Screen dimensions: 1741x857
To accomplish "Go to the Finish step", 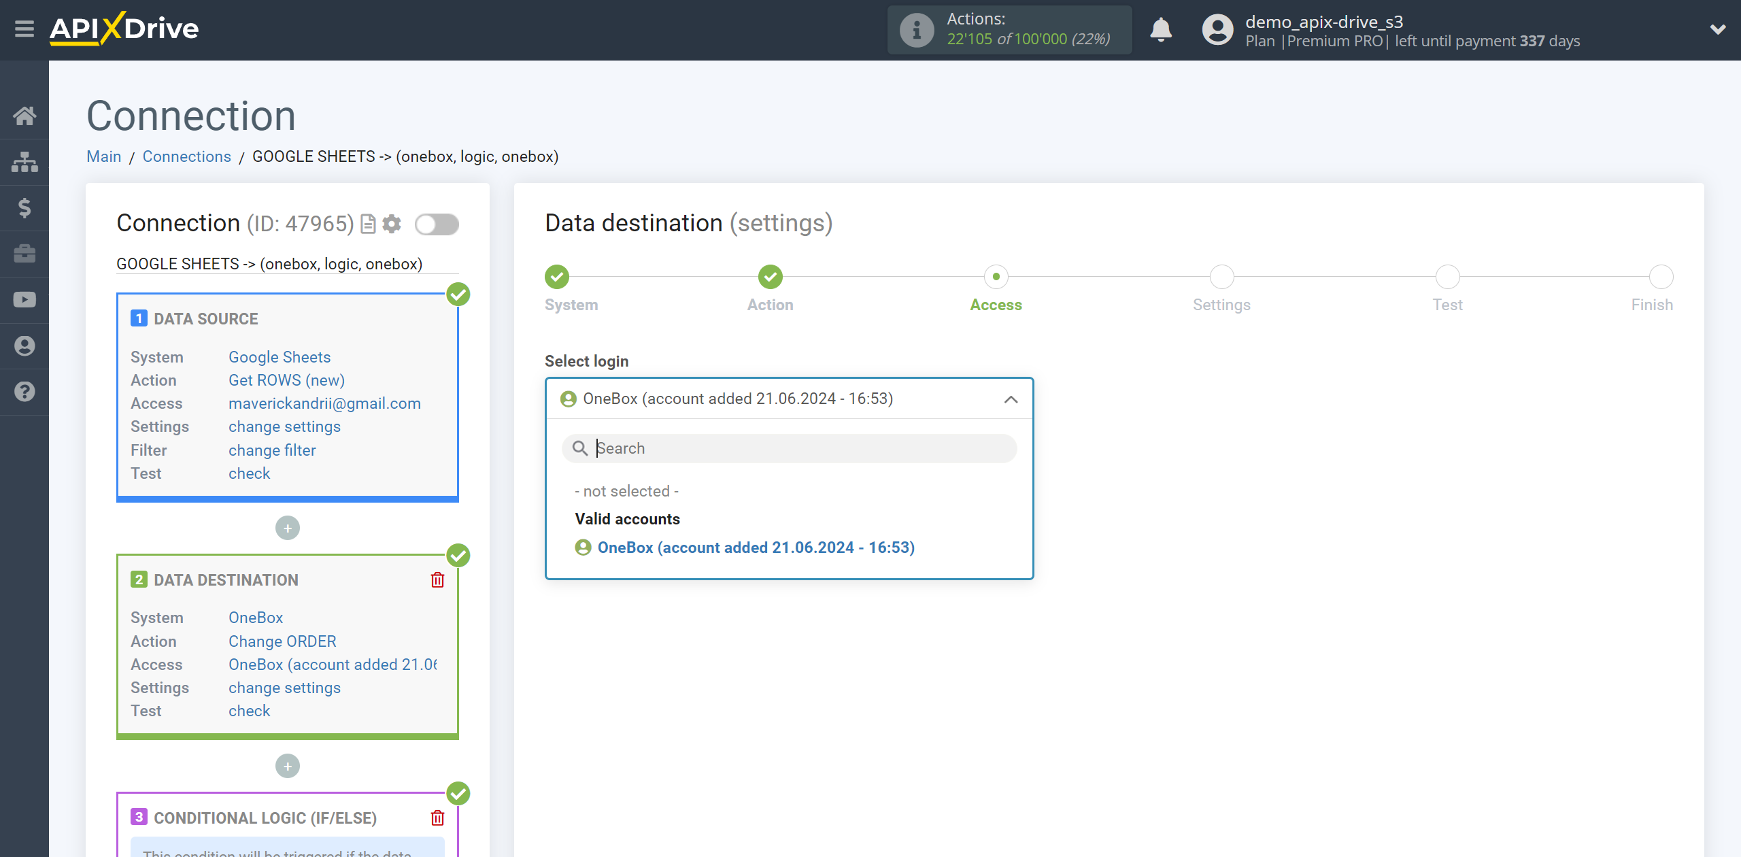I will (1661, 277).
